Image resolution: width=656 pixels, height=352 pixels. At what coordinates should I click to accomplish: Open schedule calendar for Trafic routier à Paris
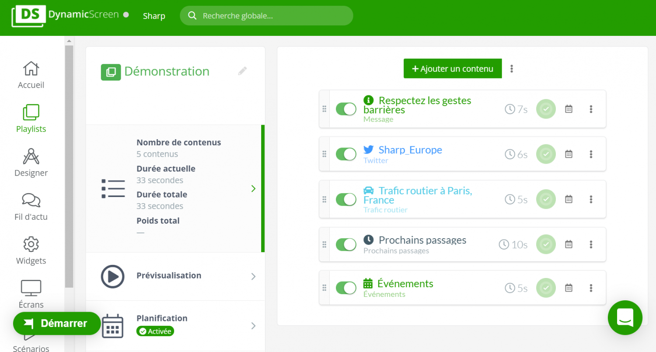coord(569,199)
